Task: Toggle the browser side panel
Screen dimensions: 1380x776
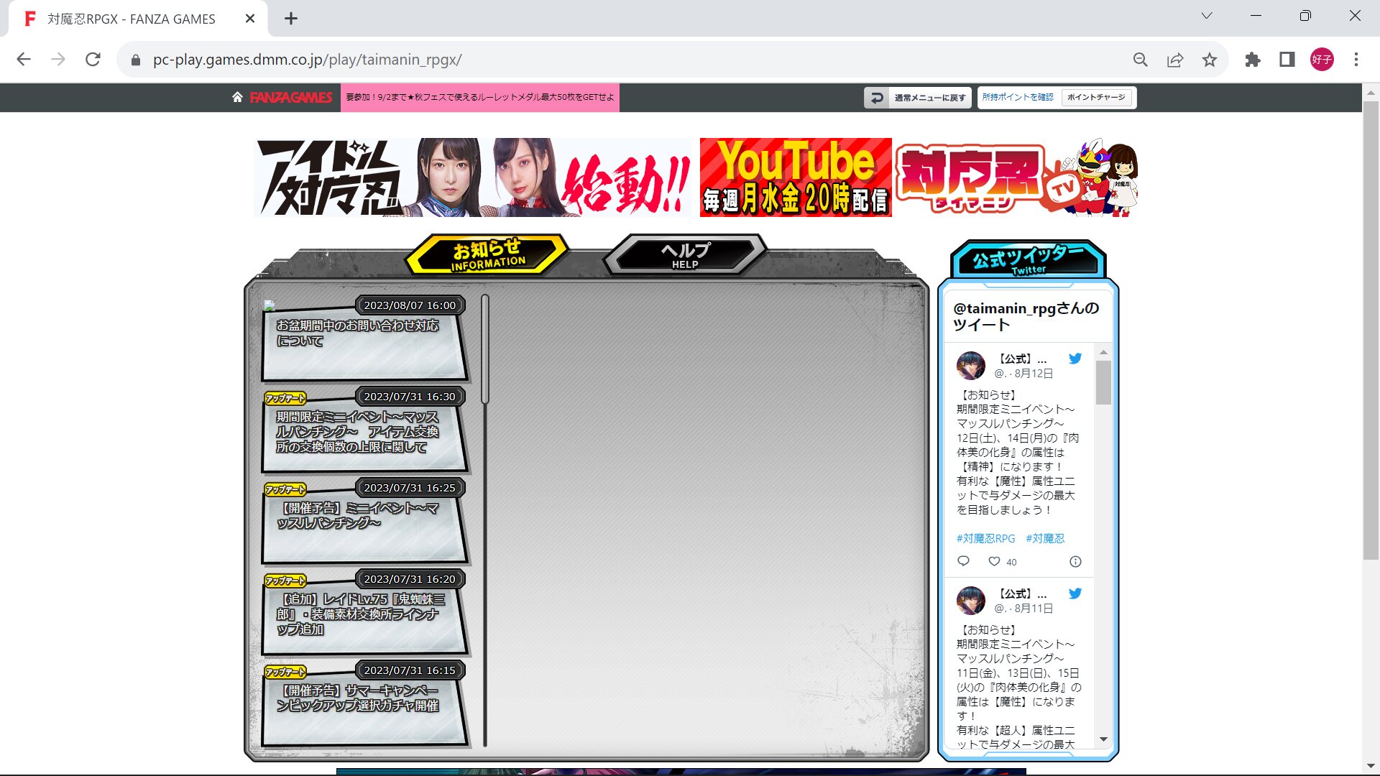Action: [1287, 60]
